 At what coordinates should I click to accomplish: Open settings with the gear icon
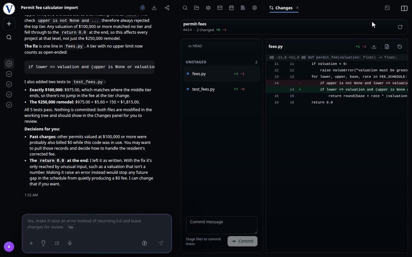click(254, 8)
